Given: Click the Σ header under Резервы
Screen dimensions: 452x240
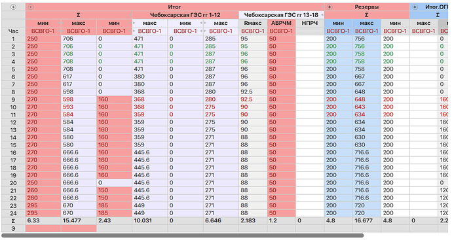Looking at the screenshot, I should 367,15.
